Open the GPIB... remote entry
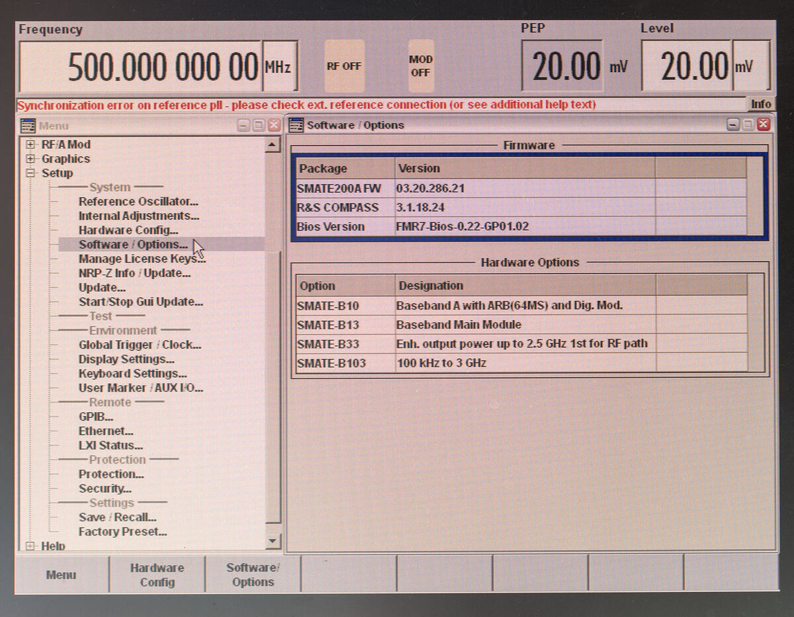Screen dimensions: 794x617 (x=96, y=417)
